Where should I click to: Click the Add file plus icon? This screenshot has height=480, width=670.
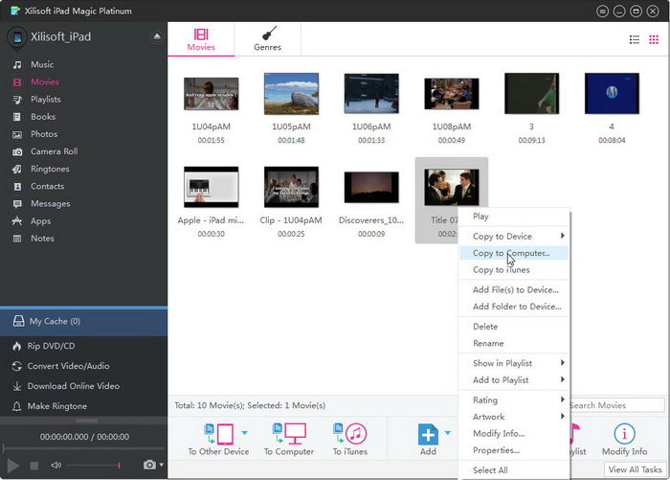pos(428,434)
